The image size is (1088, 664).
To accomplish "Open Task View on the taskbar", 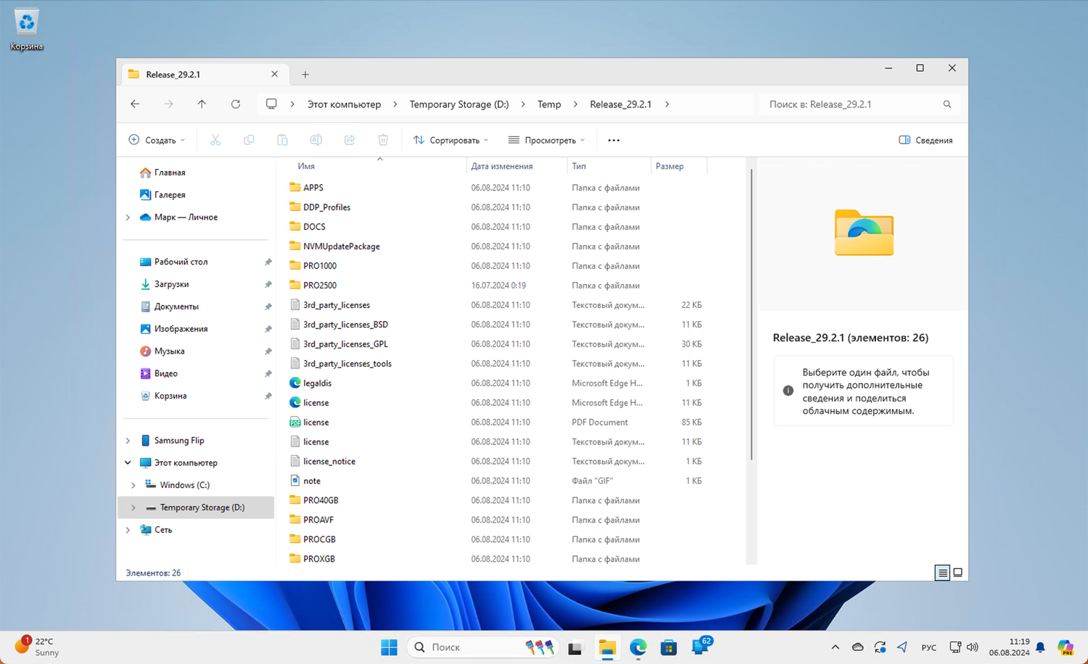I will pyautogui.click(x=575, y=647).
